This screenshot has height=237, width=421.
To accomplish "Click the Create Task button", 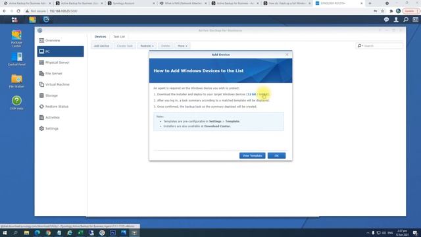I will pyautogui.click(x=125, y=46).
